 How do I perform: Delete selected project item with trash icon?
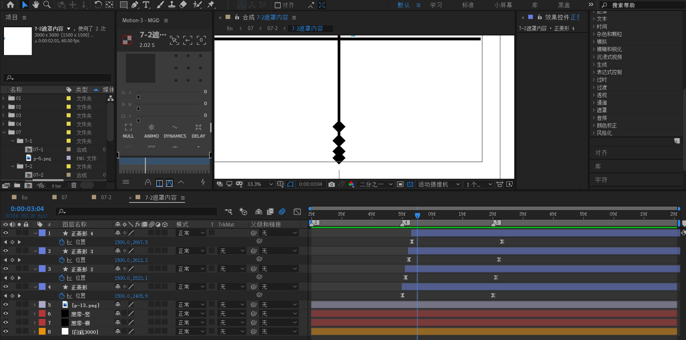pos(74,185)
